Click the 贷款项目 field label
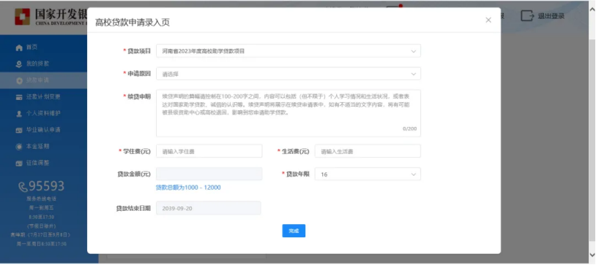Viewport: 596px width, 265px height. click(138, 51)
